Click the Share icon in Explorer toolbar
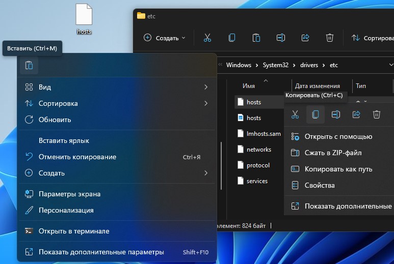 (x=305, y=38)
